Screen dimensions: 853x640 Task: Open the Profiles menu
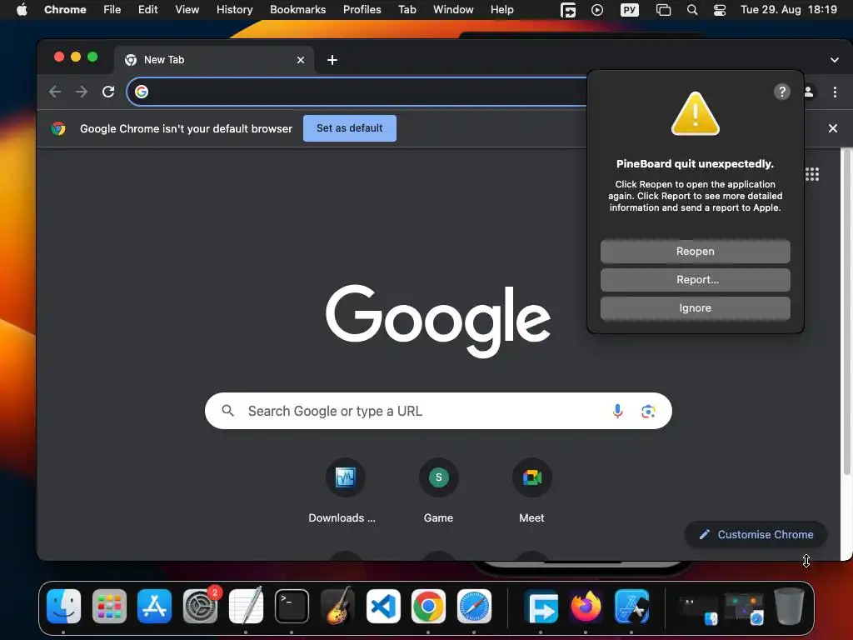pos(362,10)
